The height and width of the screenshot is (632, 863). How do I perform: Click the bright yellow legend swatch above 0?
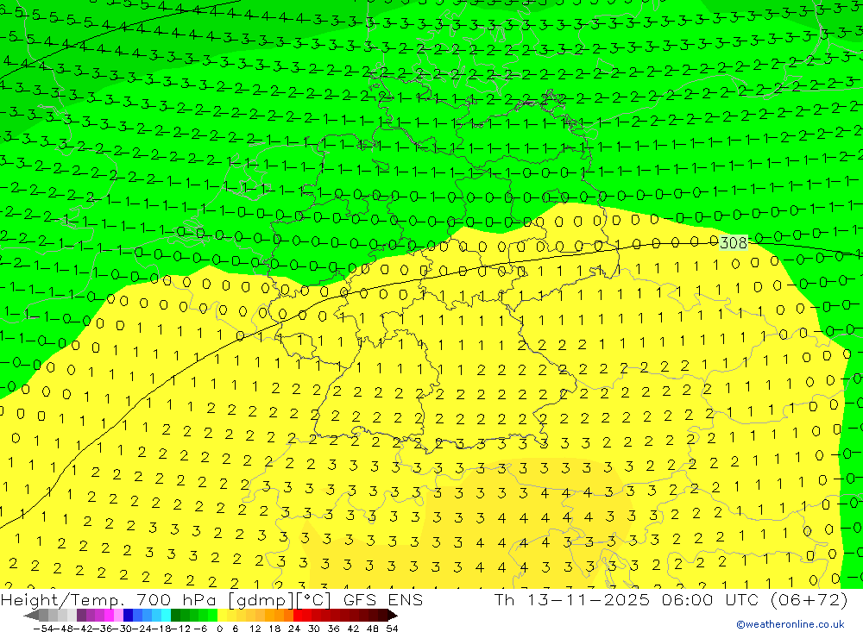pyautogui.click(x=222, y=615)
